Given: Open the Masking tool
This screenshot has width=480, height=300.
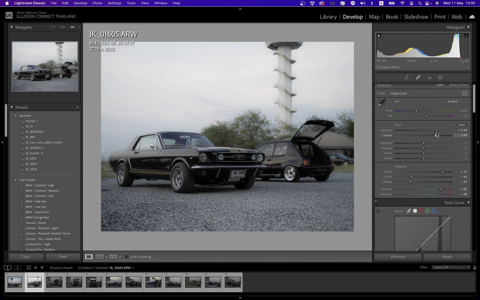Looking at the screenshot, I should pos(440,77).
